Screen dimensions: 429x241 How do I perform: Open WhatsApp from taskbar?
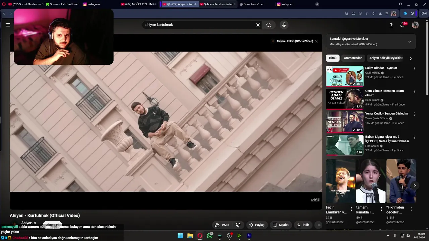(210, 236)
